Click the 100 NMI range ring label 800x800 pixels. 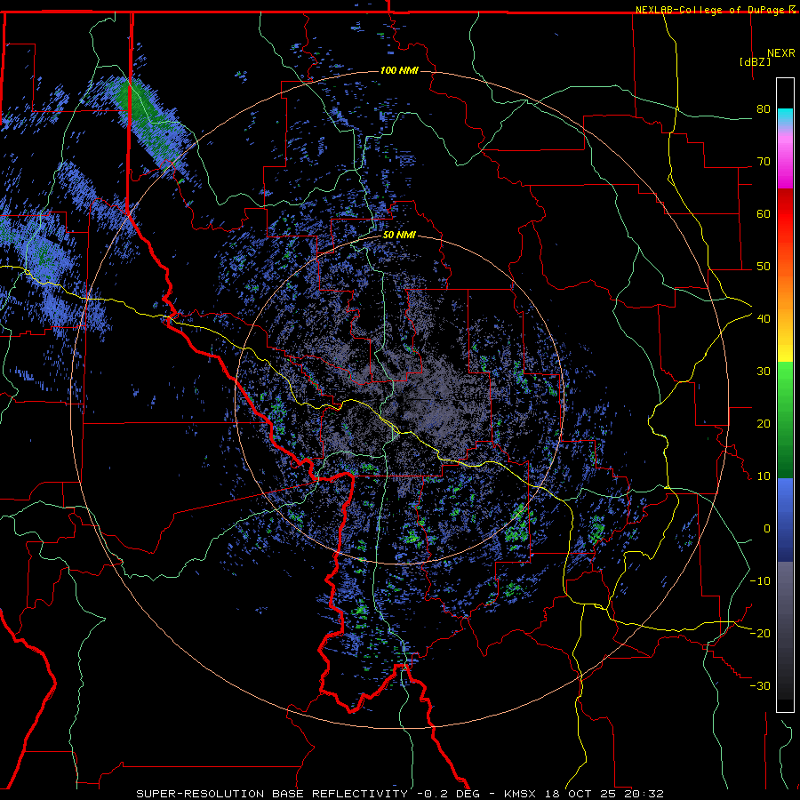pos(399,70)
